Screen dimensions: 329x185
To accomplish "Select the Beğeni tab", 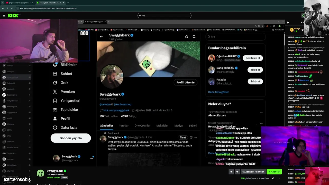I will pyautogui.click(x=193, y=126).
